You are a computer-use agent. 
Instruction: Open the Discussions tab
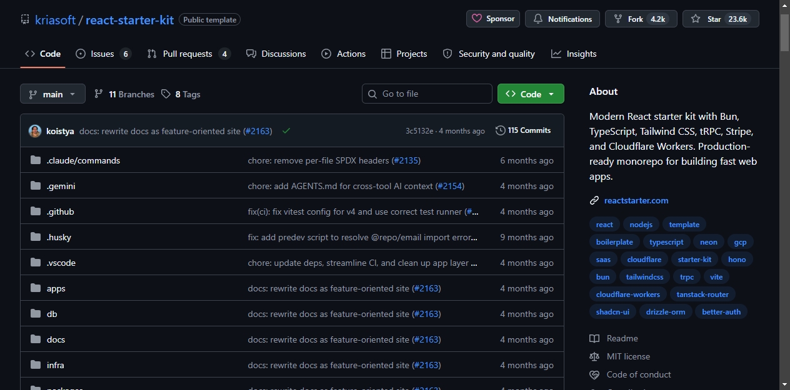coord(276,54)
